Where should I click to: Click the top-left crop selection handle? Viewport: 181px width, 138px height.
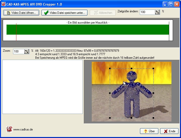click(110, 68)
